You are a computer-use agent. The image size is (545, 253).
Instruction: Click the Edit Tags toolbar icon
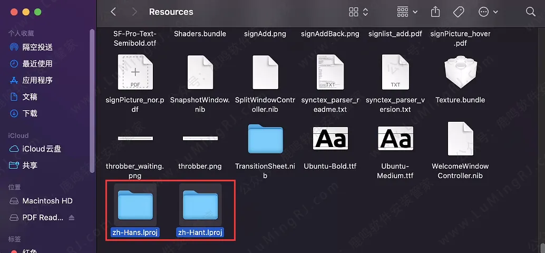coord(458,12)
